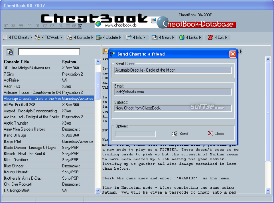The image size is (274, 203).
Task: Select Amped - Freestyle Snowboarding row
Action: point(49,111)
